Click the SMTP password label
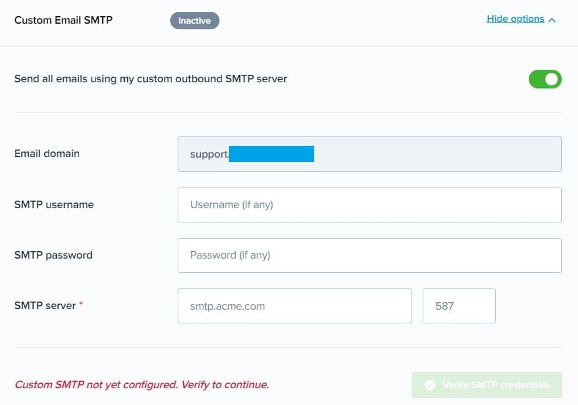The height and width of the screenshot is (405, 578). (x=53, y=255)
